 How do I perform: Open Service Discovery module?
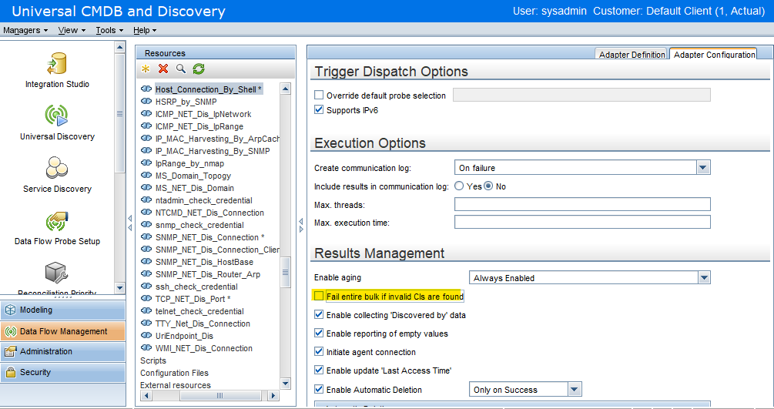57,176
